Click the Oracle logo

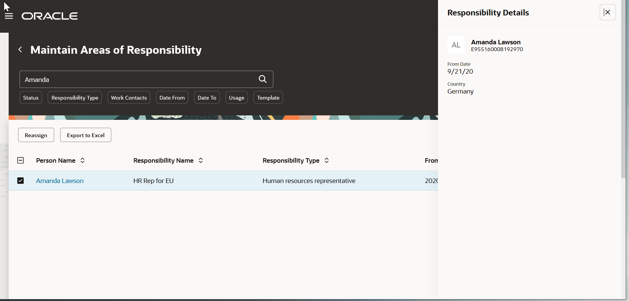pyautogui.click(x=50, y=16)
